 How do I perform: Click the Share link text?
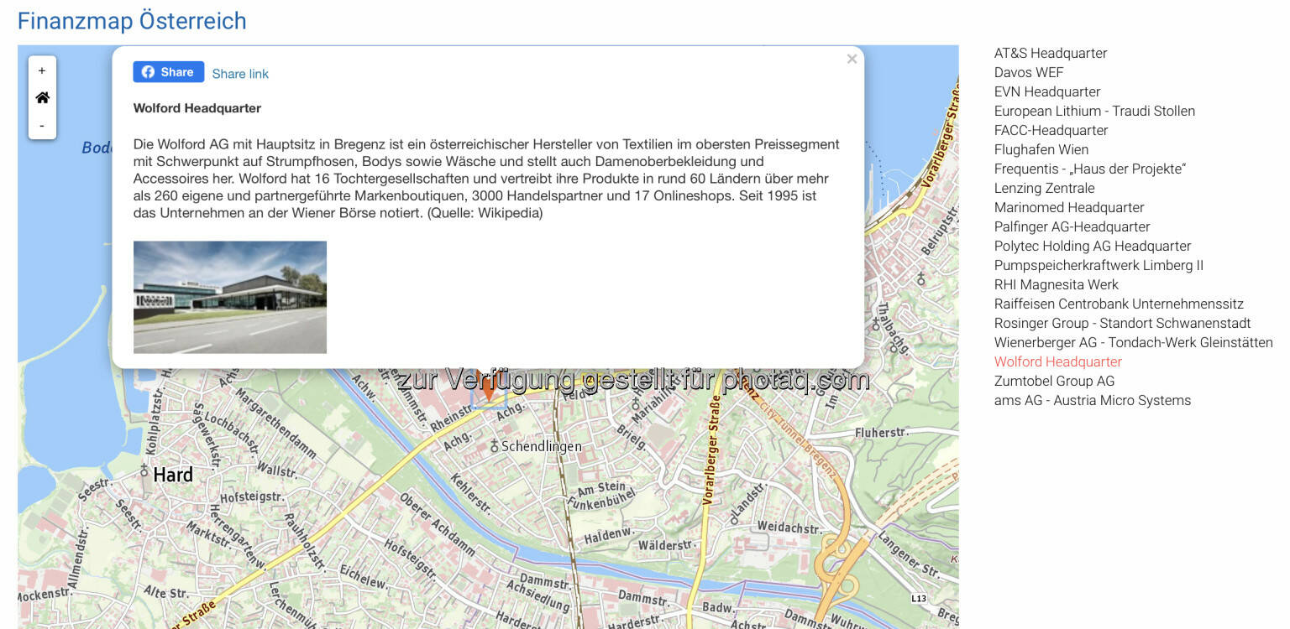[x=240, y=74]
